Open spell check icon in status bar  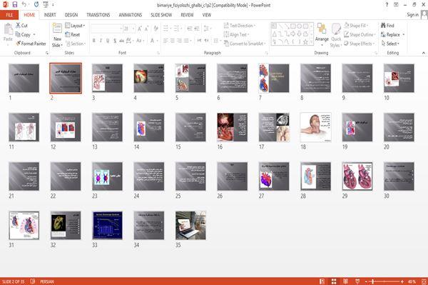click(33, 281)
